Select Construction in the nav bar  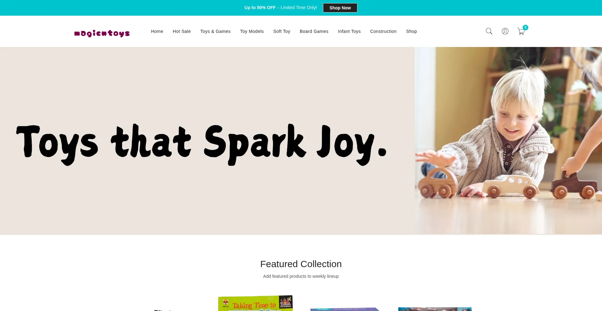(383, 31)
